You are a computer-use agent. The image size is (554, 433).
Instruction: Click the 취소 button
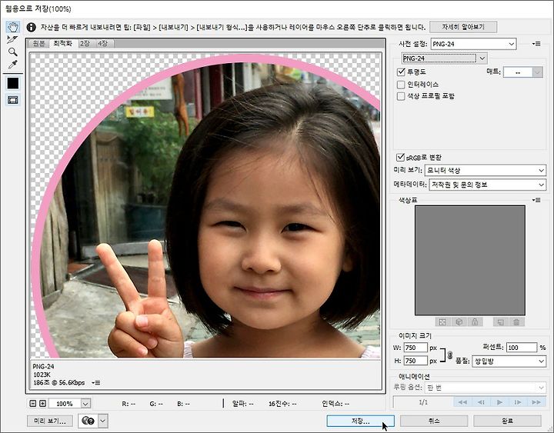click(x=434, y=421)
